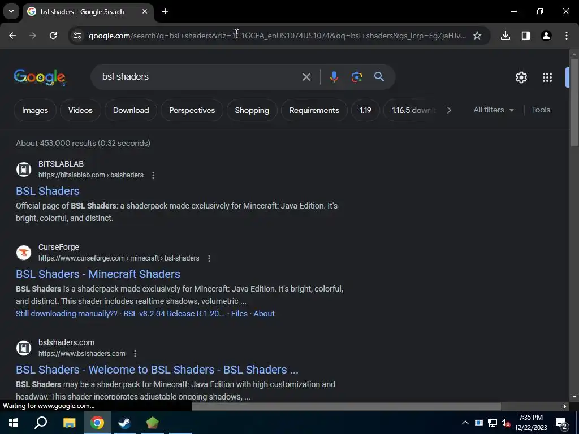Search by image with Google Lens icon

[356, 77]
